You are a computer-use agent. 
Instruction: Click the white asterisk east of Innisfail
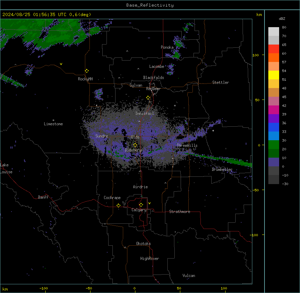tap(175, 106)
